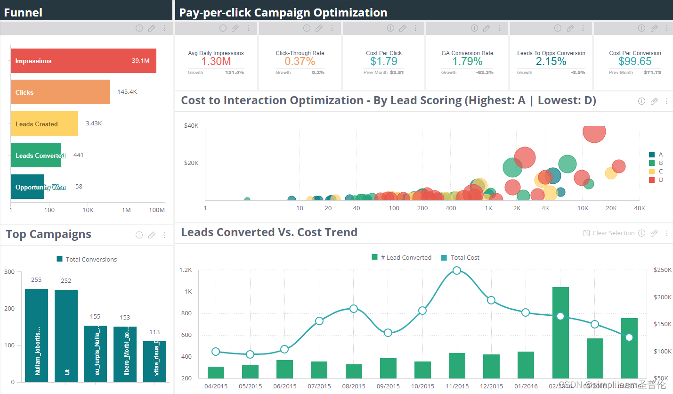The height and width of the screenshot is (394, 673).
Task: Edit the Leads Converted Vs. Cost Trend chart
Action: (654, 233)
